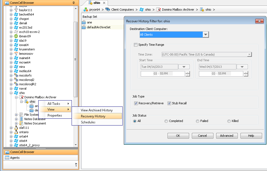
Task: Open the View submenu
Action: (x=55, y=109)
